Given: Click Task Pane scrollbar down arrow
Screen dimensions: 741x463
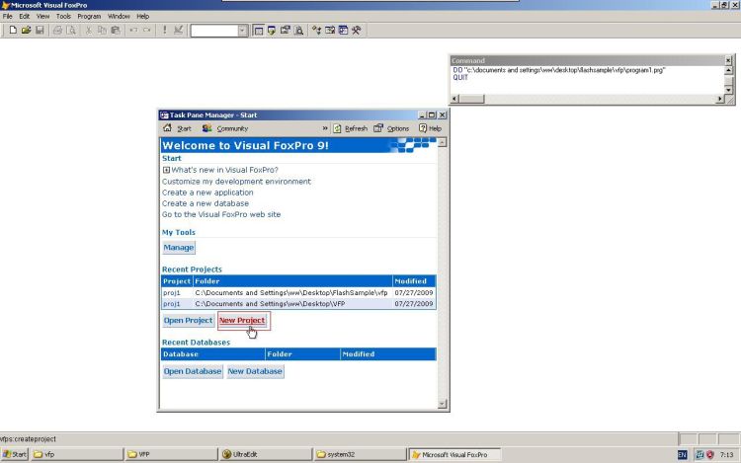Looking at the screenshot, I should point(442,404).
